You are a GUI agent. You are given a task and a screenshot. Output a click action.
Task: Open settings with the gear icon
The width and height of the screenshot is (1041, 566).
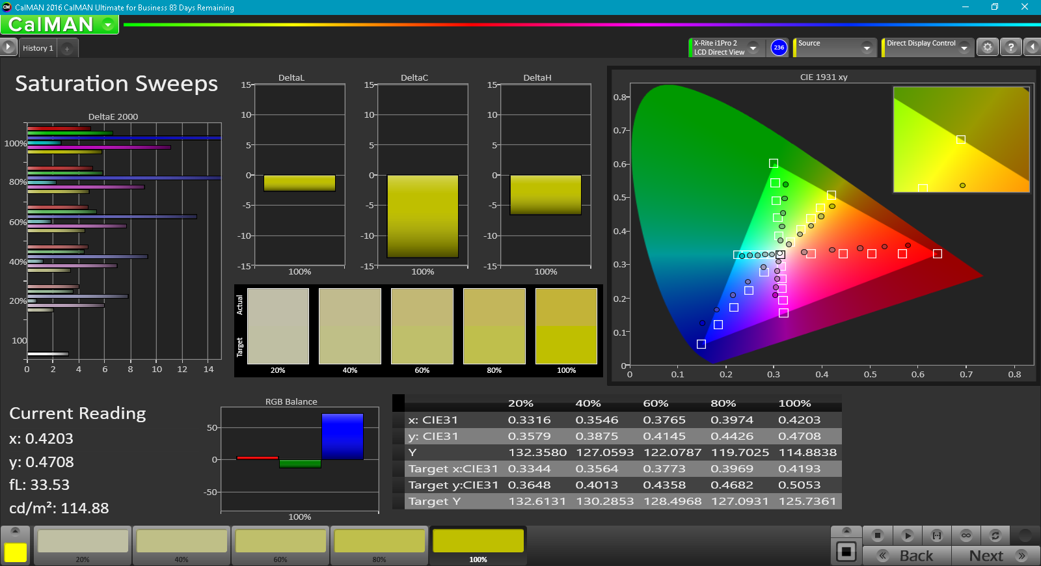[x=988, y=47]
